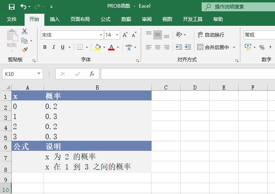275x194 pixels.
Task: Increase font size with larger A icon
Action: [x=125, y=35]
